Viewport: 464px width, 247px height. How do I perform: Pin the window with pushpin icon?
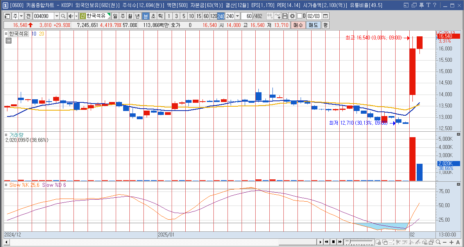pos(421,5)
